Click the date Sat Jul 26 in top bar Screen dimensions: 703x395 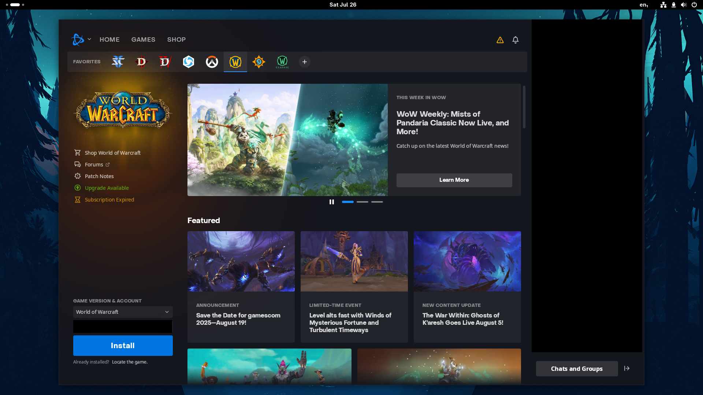pos(343,5)
